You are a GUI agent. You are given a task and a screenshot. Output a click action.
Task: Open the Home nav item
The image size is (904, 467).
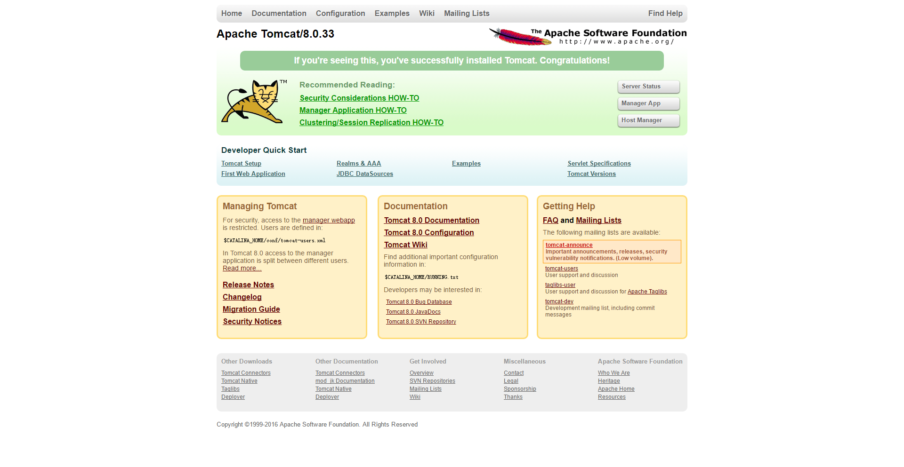(232, 14)
